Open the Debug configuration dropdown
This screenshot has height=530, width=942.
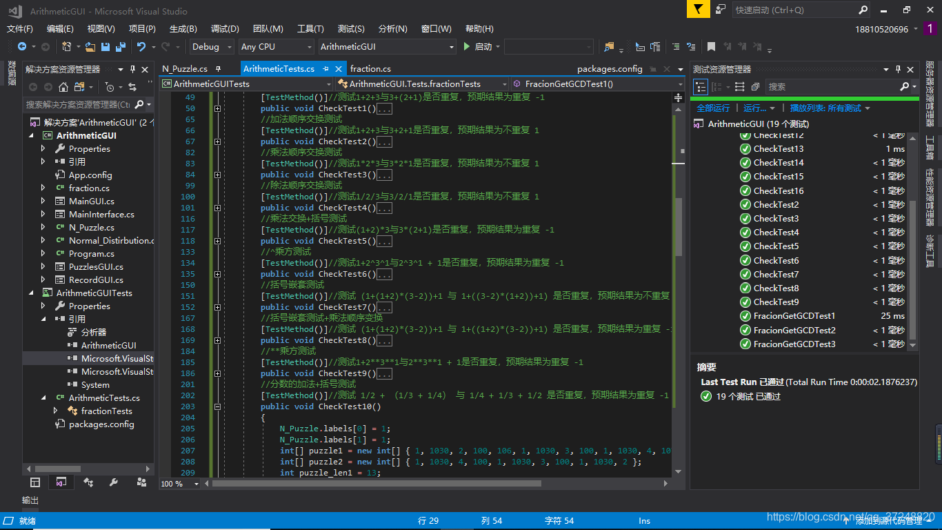(213, 47)
